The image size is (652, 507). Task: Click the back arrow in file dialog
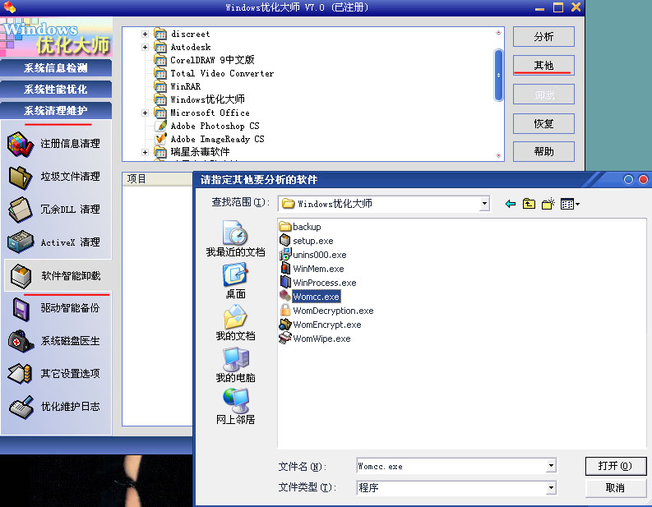511,204
